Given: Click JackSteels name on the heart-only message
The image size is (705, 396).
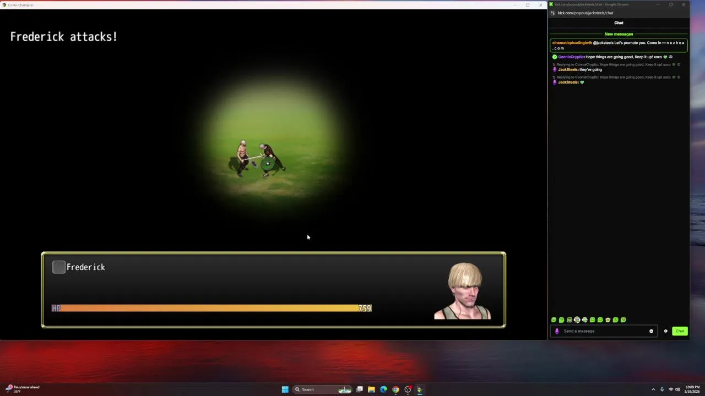Looking at the screenshot, I should pos(568,82).
